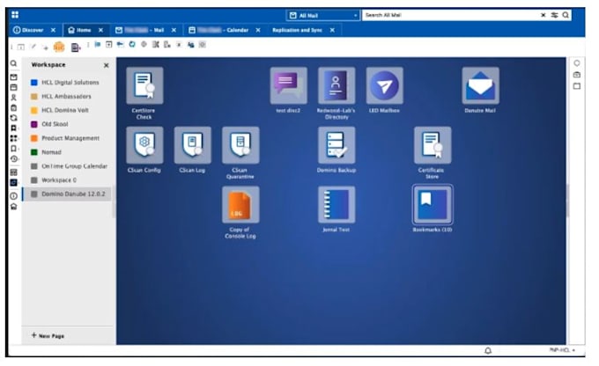
Task: Click the notification bell in status bar
Action: coord(488,350)
